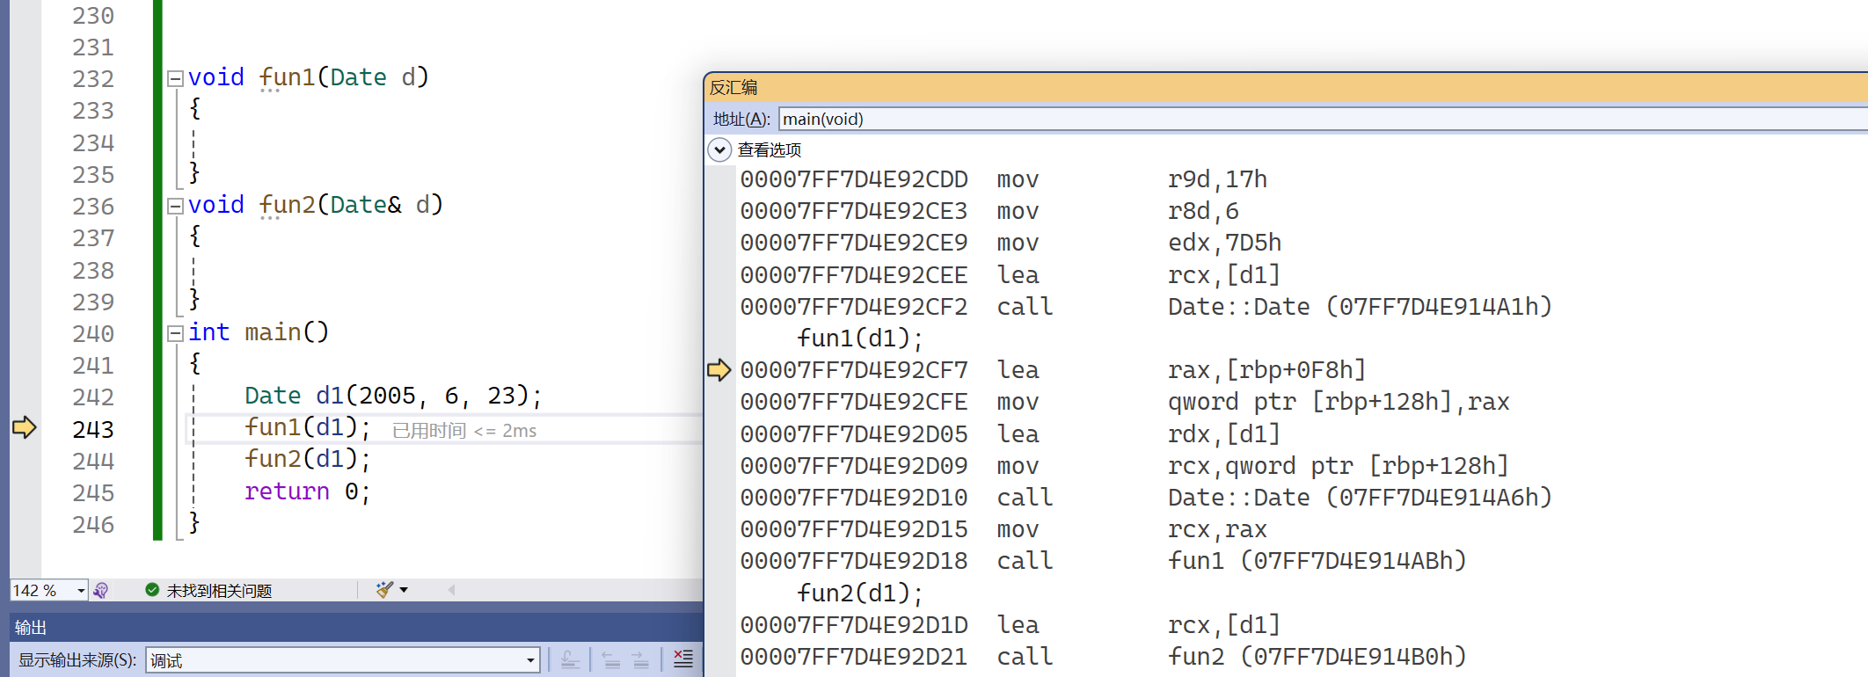This screenshot has height=677, width=1868.
Task: Click the IntelliCode lightbulb icon beside zoom
Action: click(x=101, y=591)
